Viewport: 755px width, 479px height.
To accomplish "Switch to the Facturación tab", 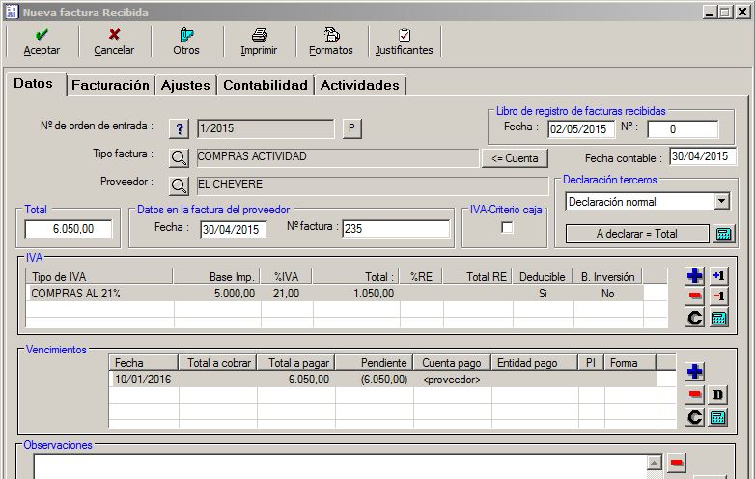I will pyautogui.click(x=110, y=85).
